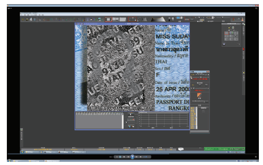Click the red record dot in spectrum panel

134,120
